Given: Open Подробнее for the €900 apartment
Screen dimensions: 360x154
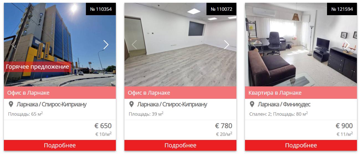Looking at the screenshot, I should coord(301,145).
